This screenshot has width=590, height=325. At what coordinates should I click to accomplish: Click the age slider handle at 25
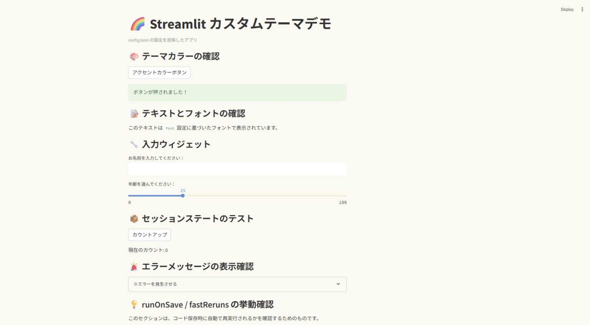point(183,196)
